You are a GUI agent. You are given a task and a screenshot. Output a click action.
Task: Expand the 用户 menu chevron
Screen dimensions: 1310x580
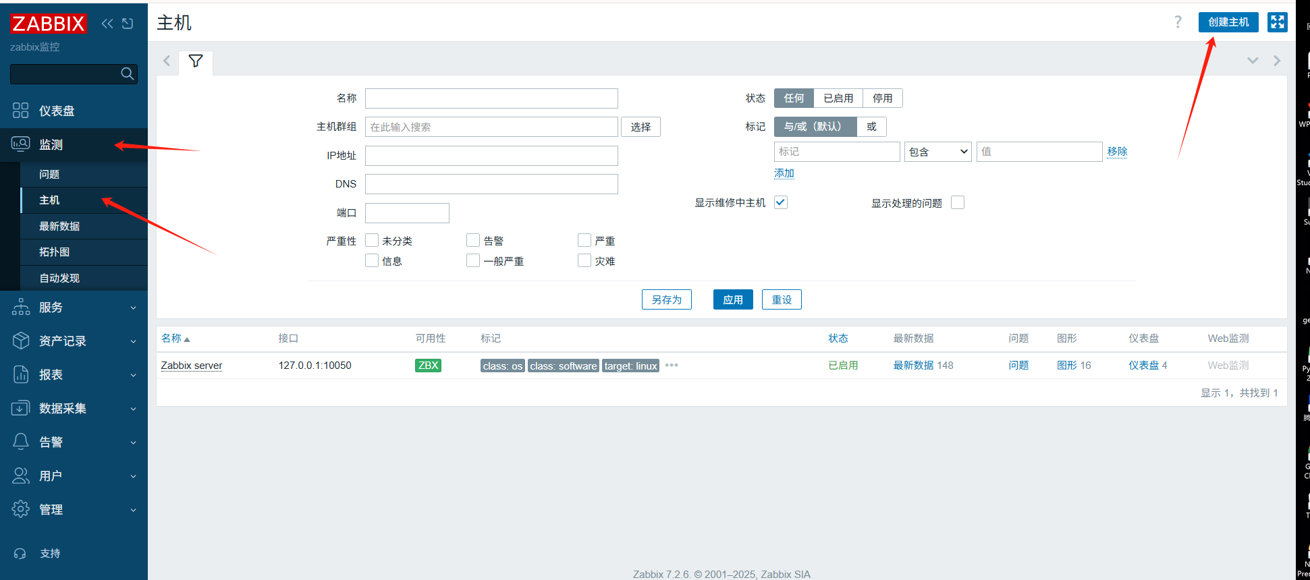133,476
